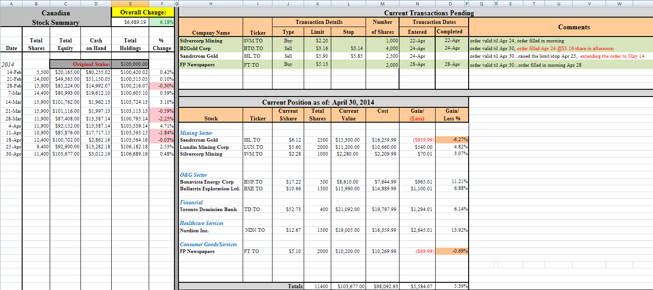
Task: Click the 'Canadian Stock Summary' title
Action: point(56,18)
